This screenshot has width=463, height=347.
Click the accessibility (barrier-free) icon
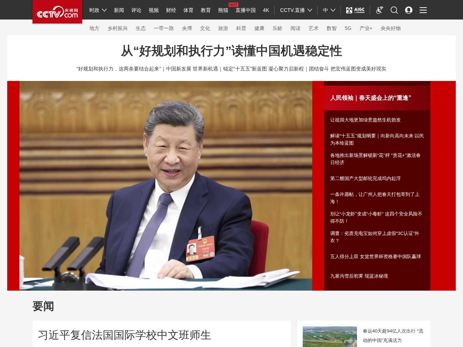[379, 10]
